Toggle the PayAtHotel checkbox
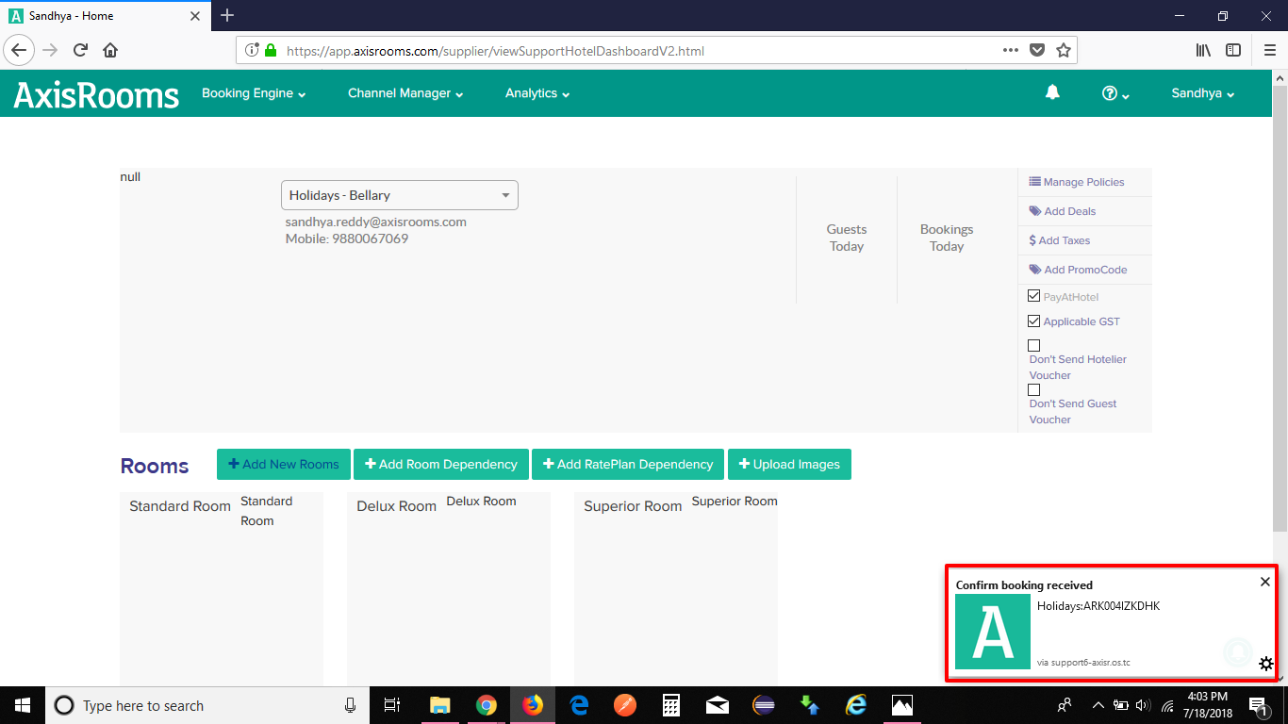The width and height of the screenshot is (1288, 724). tap(1034, 296)
